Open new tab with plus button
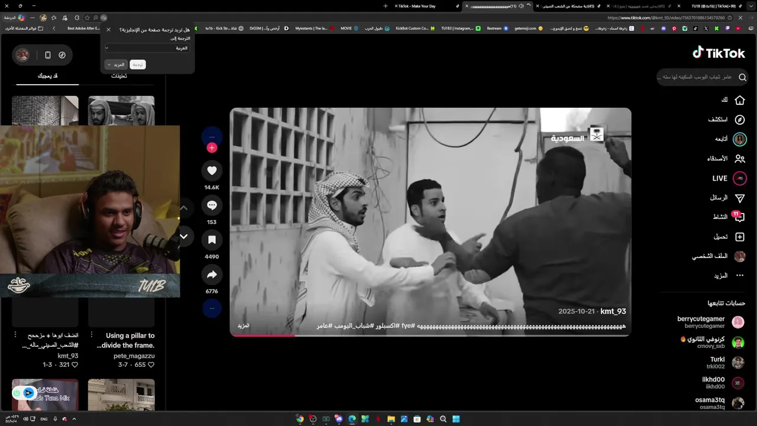This screenshot has width=757, height=426. [x=386, y=6]
